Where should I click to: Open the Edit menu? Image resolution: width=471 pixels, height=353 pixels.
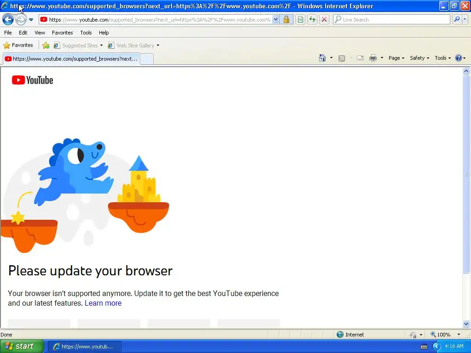(x=23, y=33)
